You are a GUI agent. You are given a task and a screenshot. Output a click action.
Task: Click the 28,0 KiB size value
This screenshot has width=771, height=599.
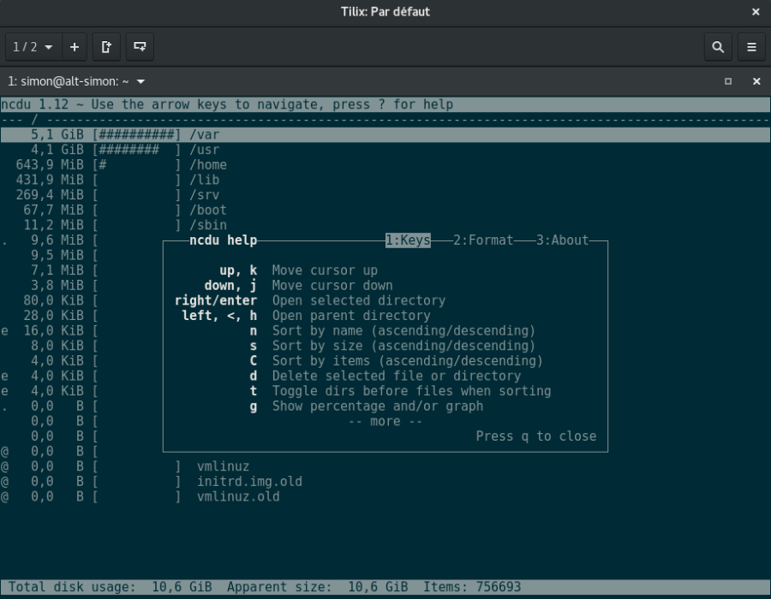(54, 316)
